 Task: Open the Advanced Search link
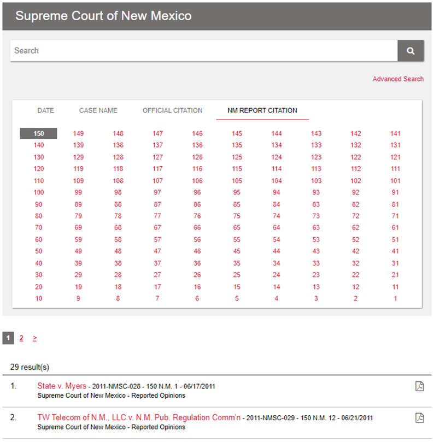(398, 79)
